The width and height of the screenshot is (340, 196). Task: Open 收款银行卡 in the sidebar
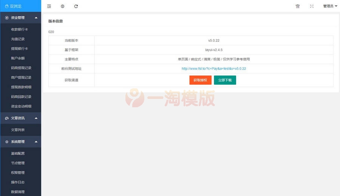(19, 29)
